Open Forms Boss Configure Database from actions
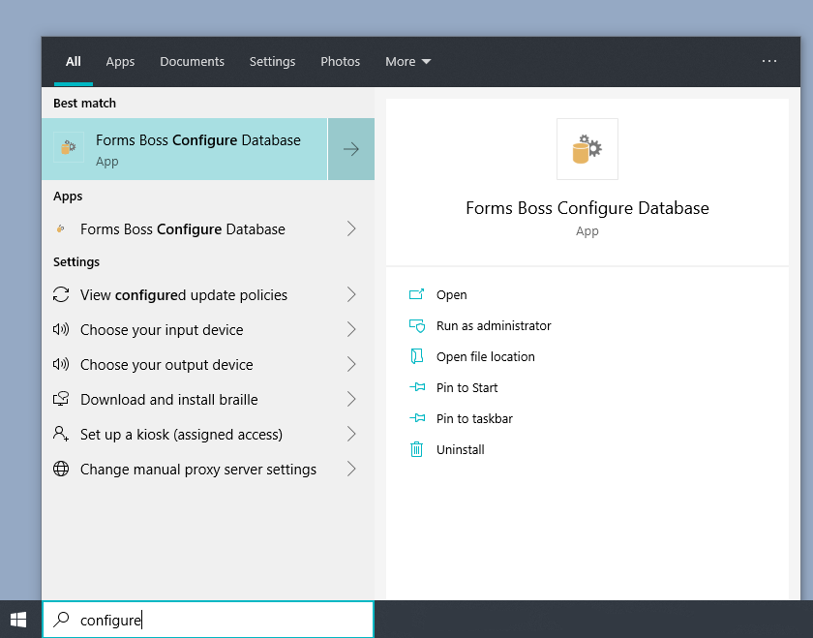Viewport: 813px width, 638px height. coord(451,295)
